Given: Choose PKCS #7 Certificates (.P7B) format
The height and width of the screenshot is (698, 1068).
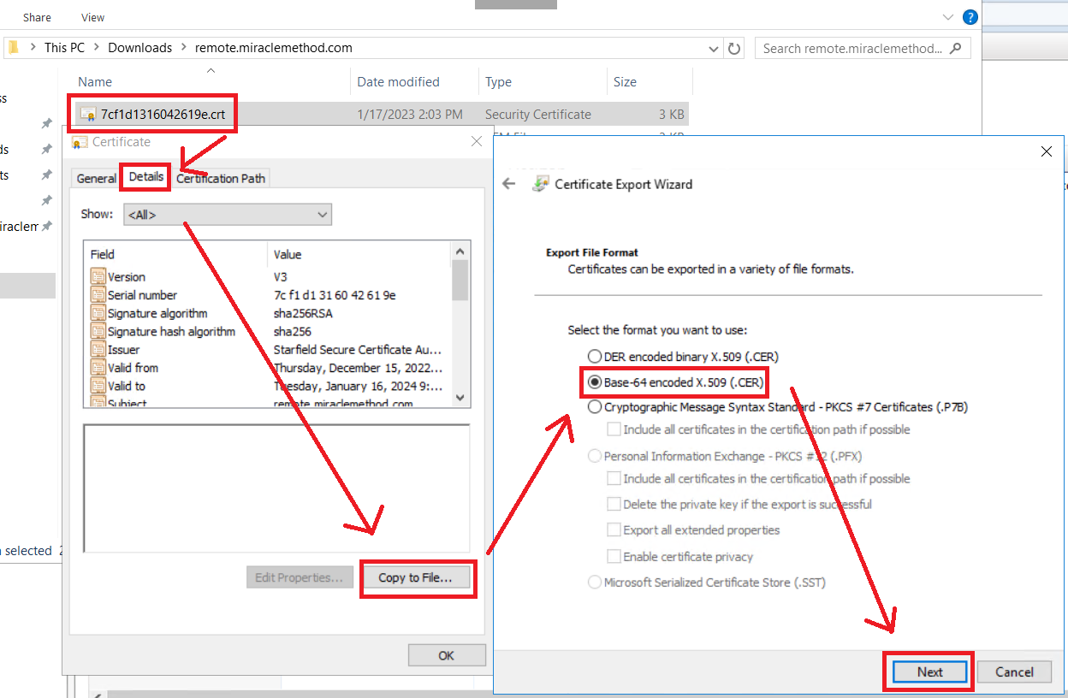Looking at the screenshot, I should pos(595,408).
